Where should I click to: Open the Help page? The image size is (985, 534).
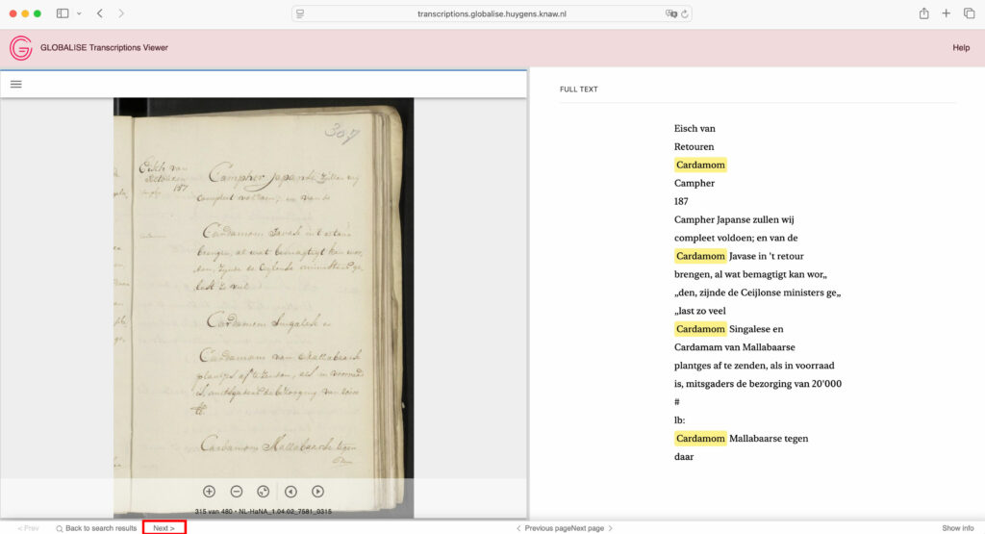click(961, 48)
